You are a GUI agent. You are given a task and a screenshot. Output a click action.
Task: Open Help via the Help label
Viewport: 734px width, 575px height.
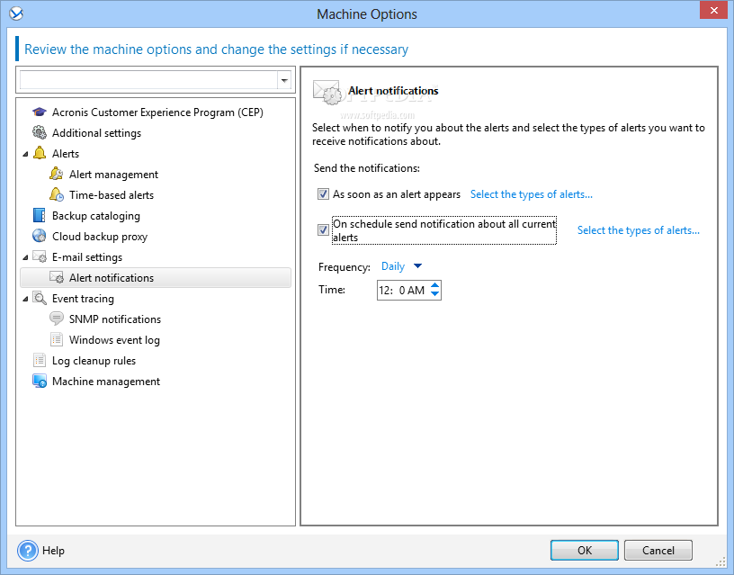(x=53, y=551)
